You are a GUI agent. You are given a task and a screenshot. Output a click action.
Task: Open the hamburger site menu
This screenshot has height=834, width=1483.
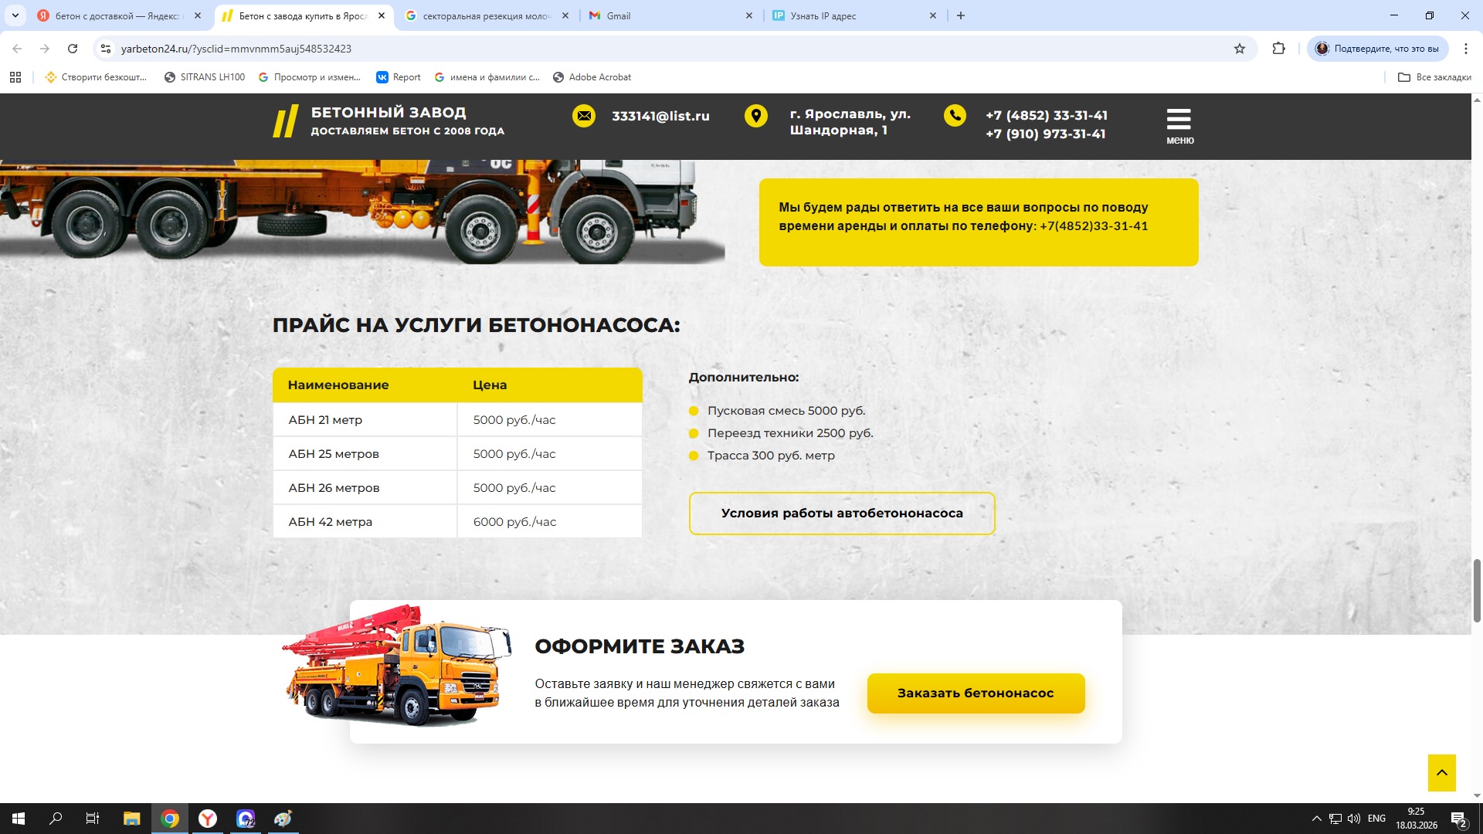point(1179,125)
